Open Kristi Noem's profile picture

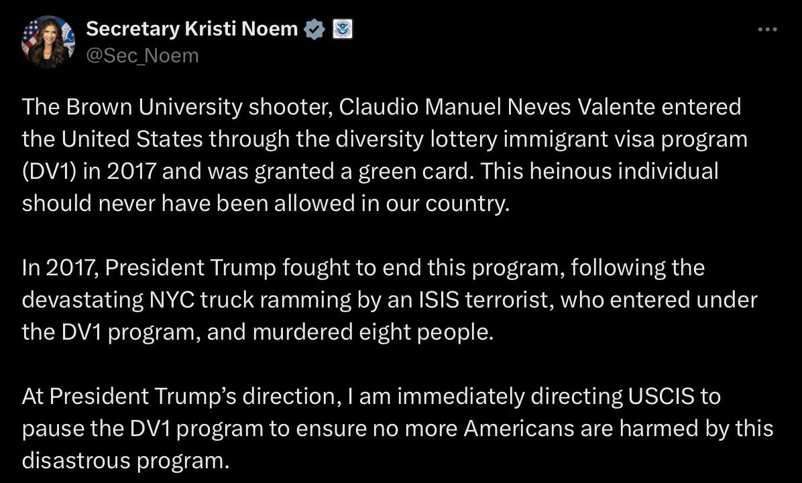click(48, 42)
